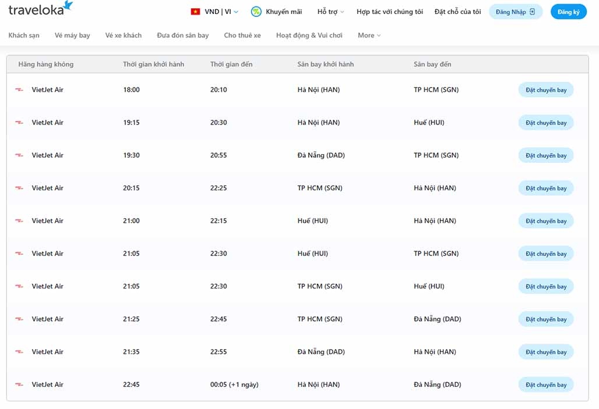Click the Đăng Nhập login button
The width and height of the screenshot is (599, 409).
(x=515, y=12)
